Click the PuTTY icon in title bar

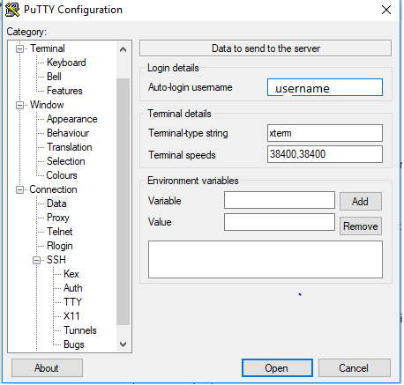click(12, 10)
